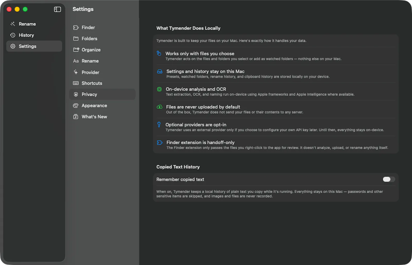Image resolution: width=412 pixels, height=265 pixels.
Task: Click the 'Copied Text History' heading
Action: [x=178, y=167]
